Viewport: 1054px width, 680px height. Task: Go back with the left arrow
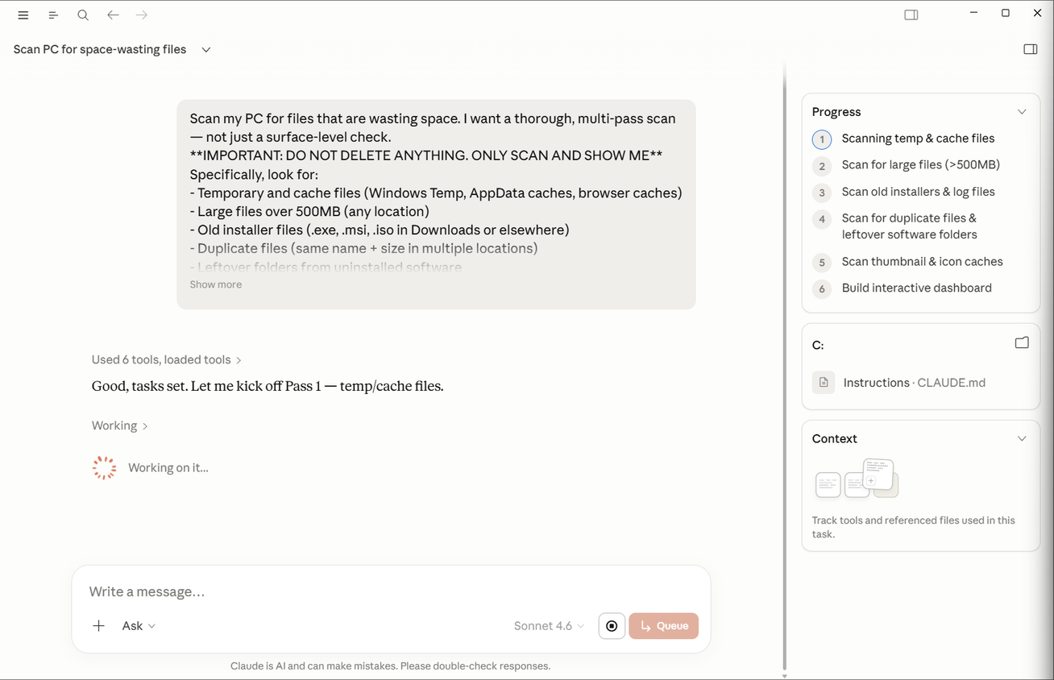pos(113,15)
